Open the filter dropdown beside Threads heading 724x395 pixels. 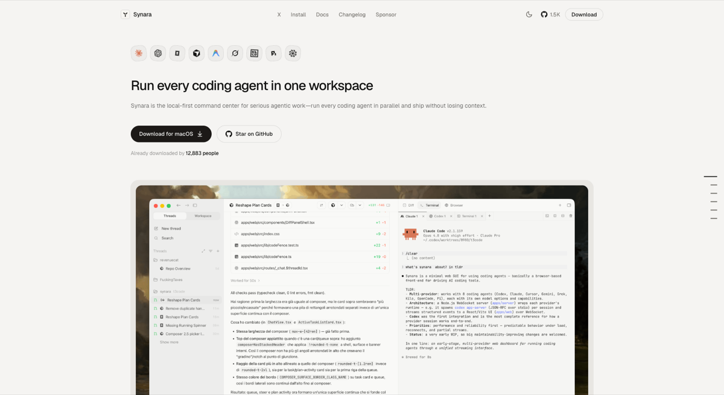pyautogui.click(x=211, y=251)
